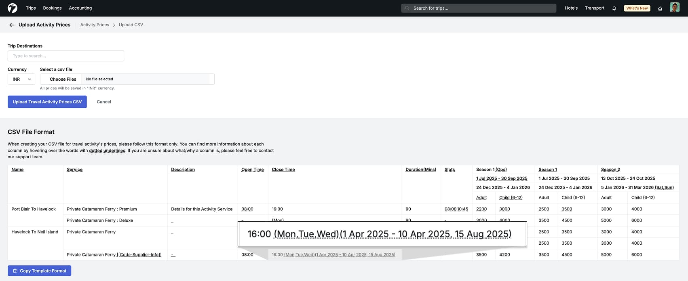Click the app logo in top-left corner
Viewport: 688px width, 281px height.
[13, 8]
